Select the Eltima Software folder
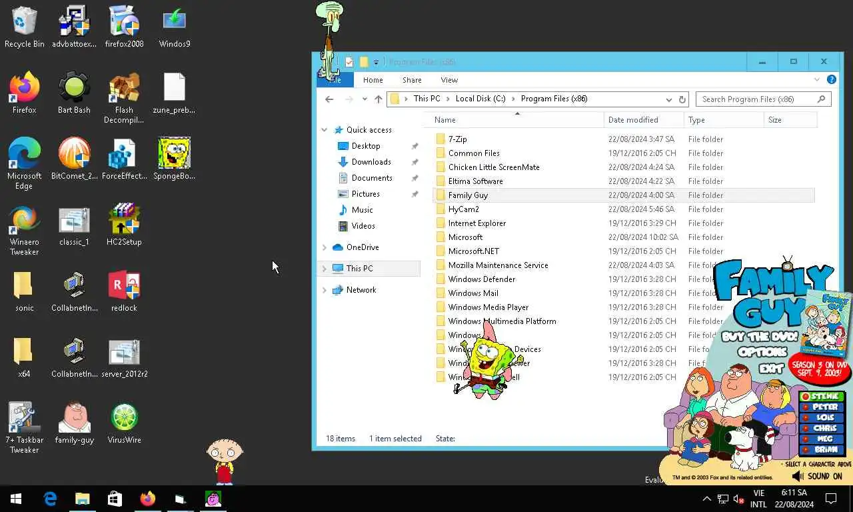 (476, 181)
